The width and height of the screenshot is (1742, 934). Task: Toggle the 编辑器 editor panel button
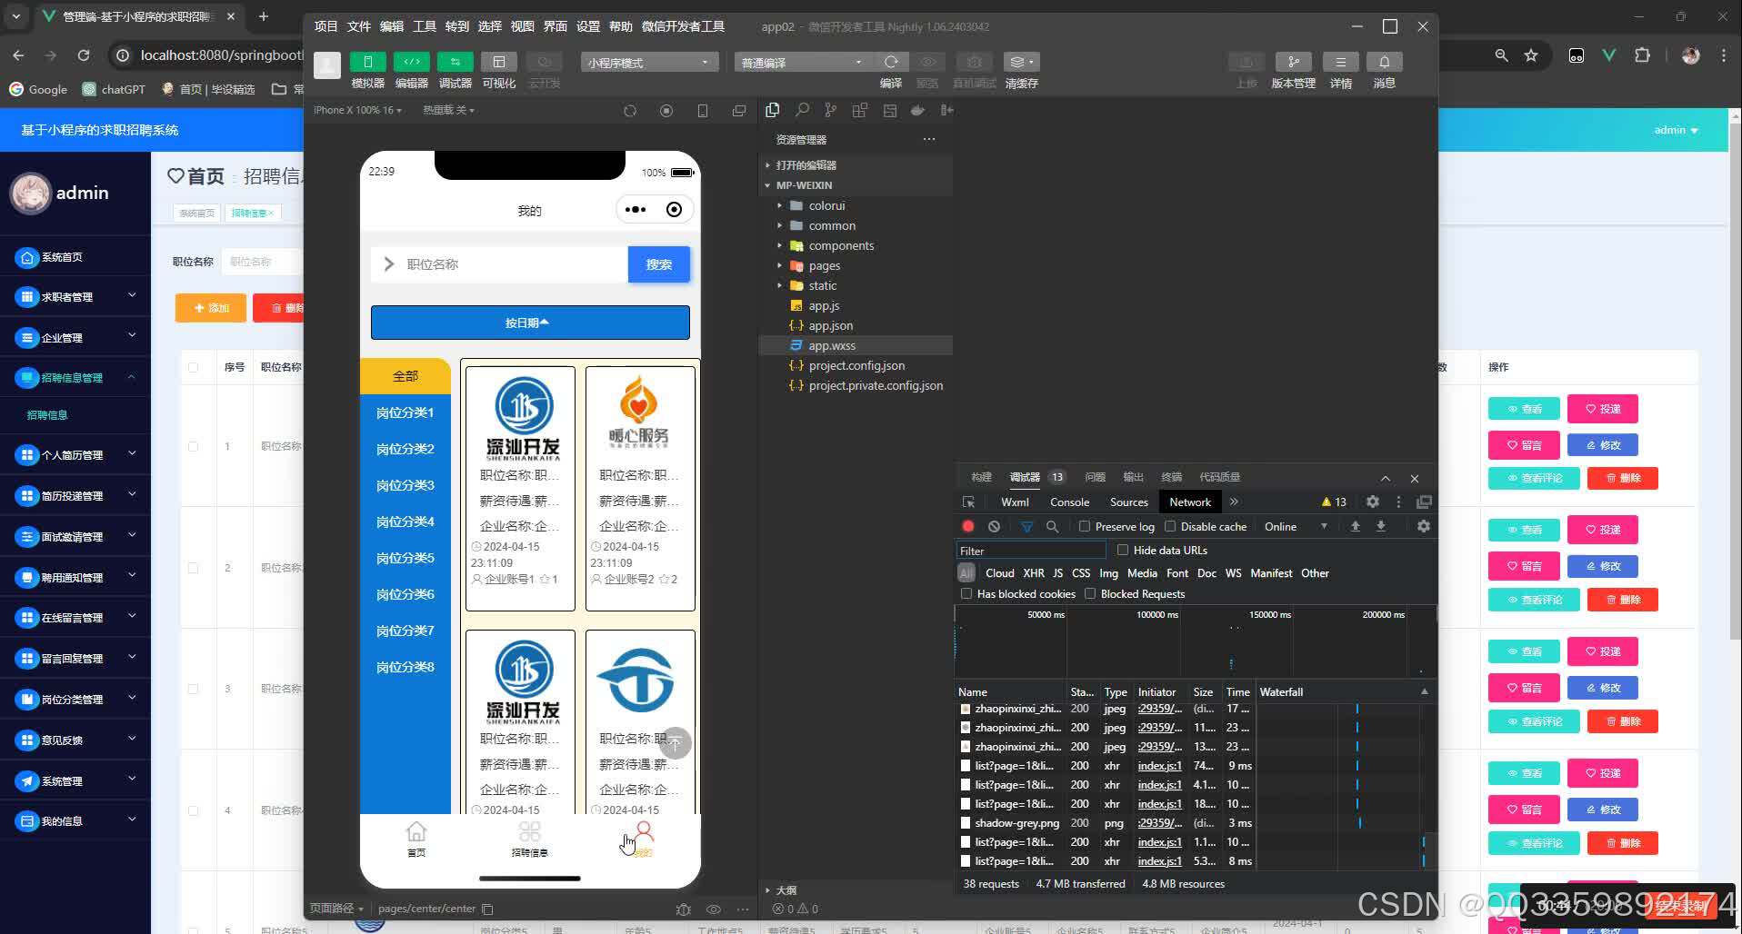[x=411, y=62]
